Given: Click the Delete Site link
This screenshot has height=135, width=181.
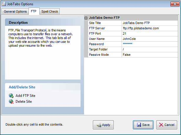Looking at the screenshot, I should click(x=24, y=102).
